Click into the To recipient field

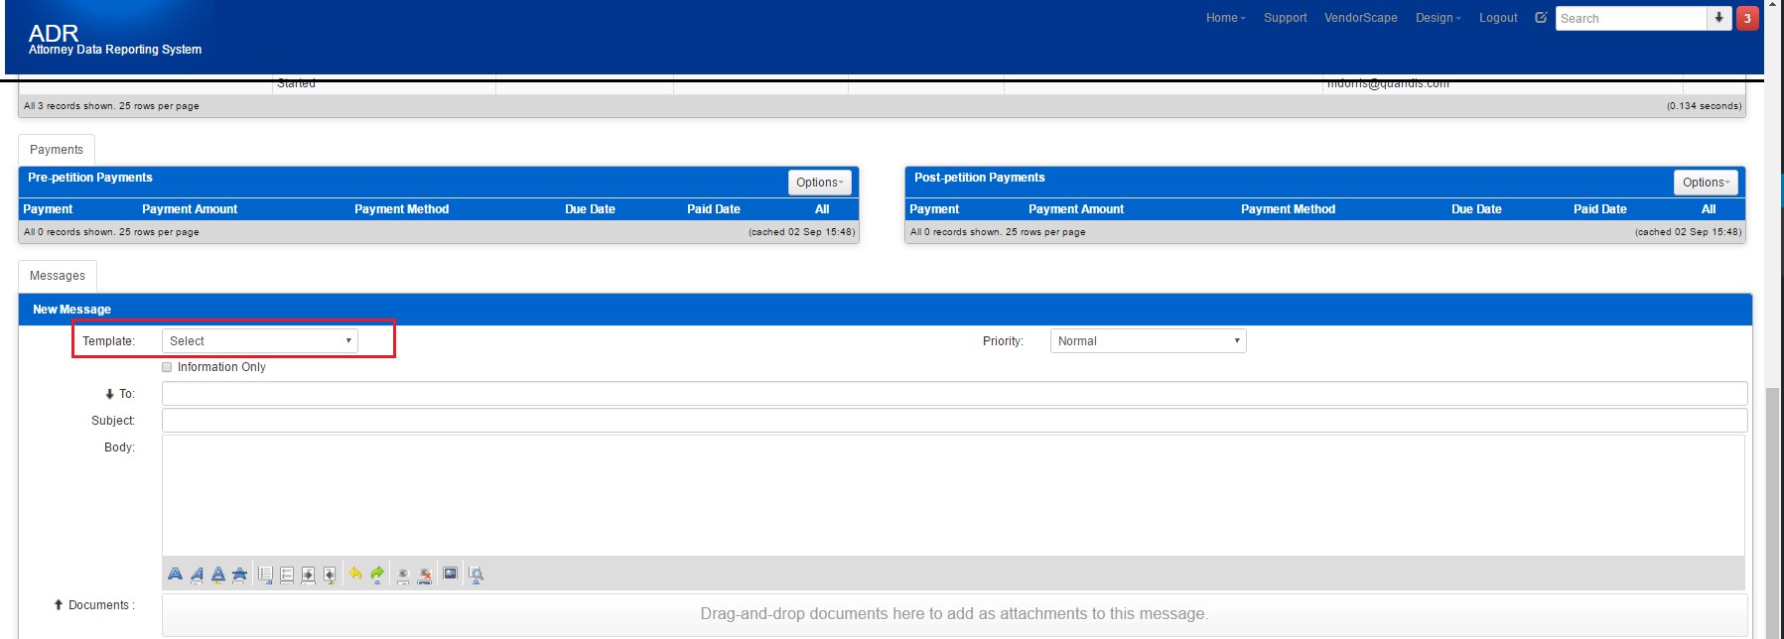click(954, 394)
